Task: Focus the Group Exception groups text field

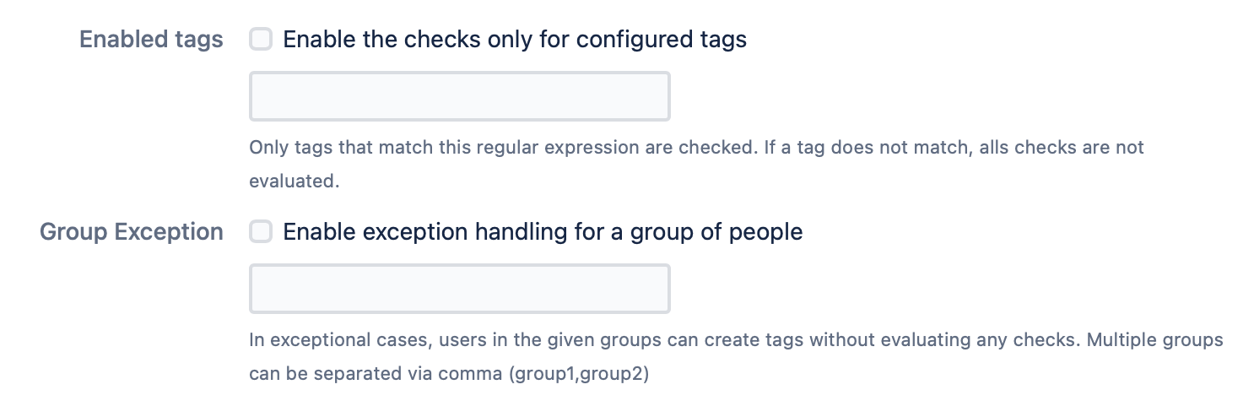Action: point(459,289)
